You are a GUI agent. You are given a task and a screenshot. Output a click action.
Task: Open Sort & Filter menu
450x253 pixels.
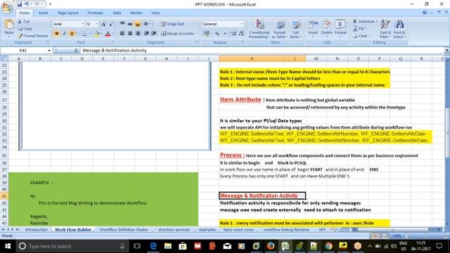point(385,29)
